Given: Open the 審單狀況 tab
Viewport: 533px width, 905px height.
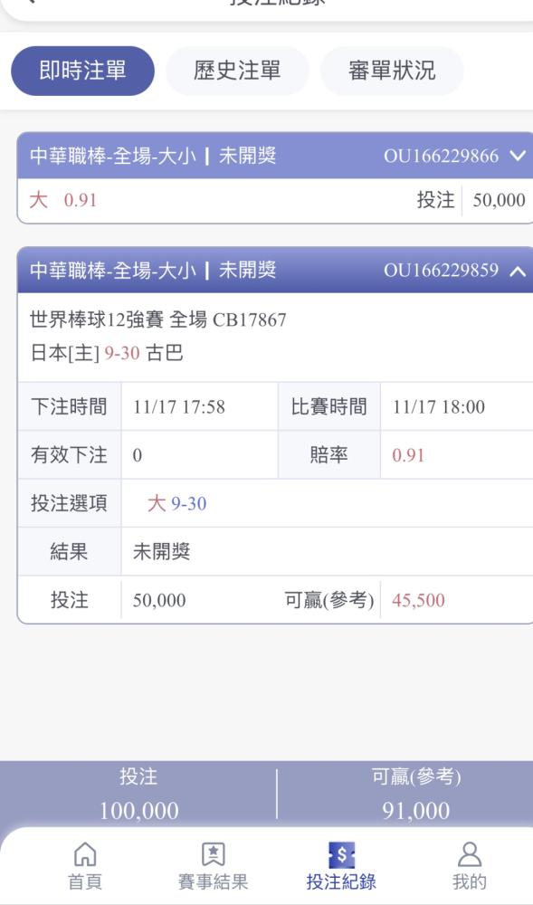Looking at the screenshot, I should tap(392, 71).
